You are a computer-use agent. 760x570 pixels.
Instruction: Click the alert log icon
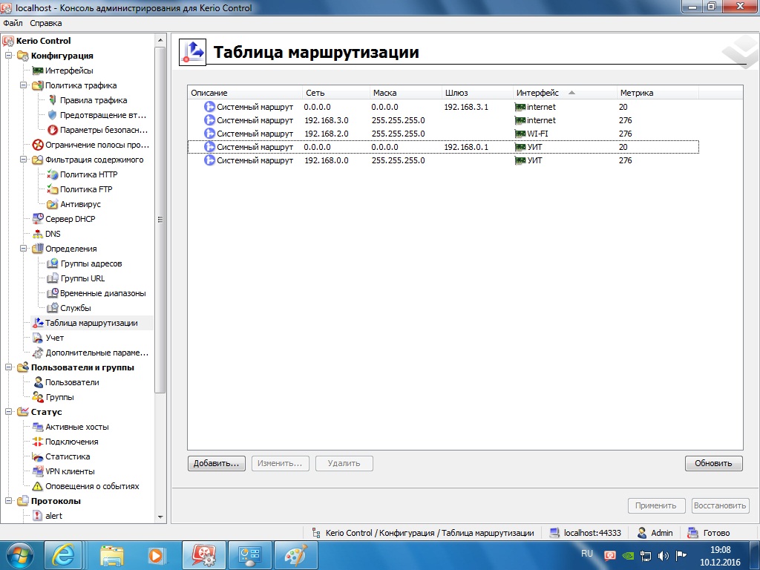[x=38, y=516]
